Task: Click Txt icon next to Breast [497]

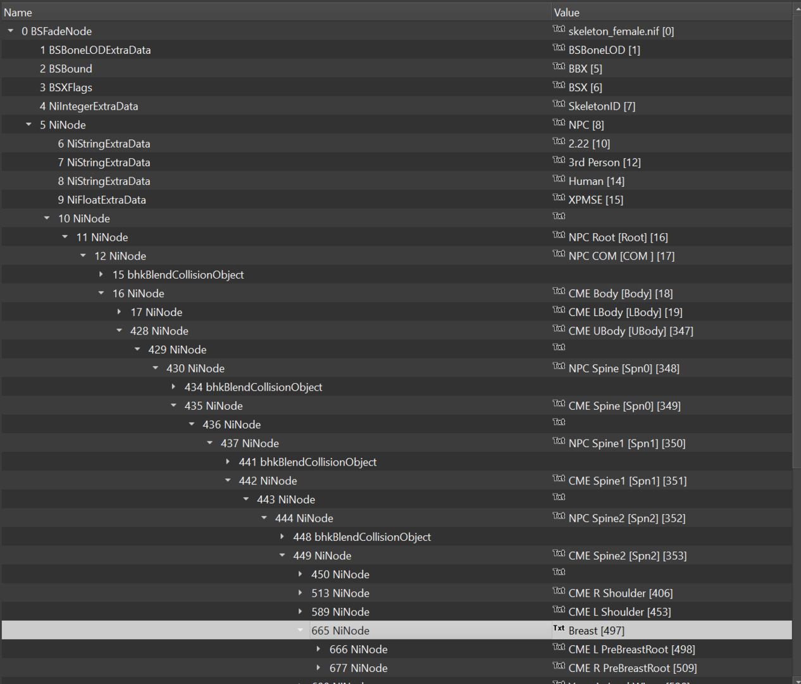Action: click(x=559, y=629)
